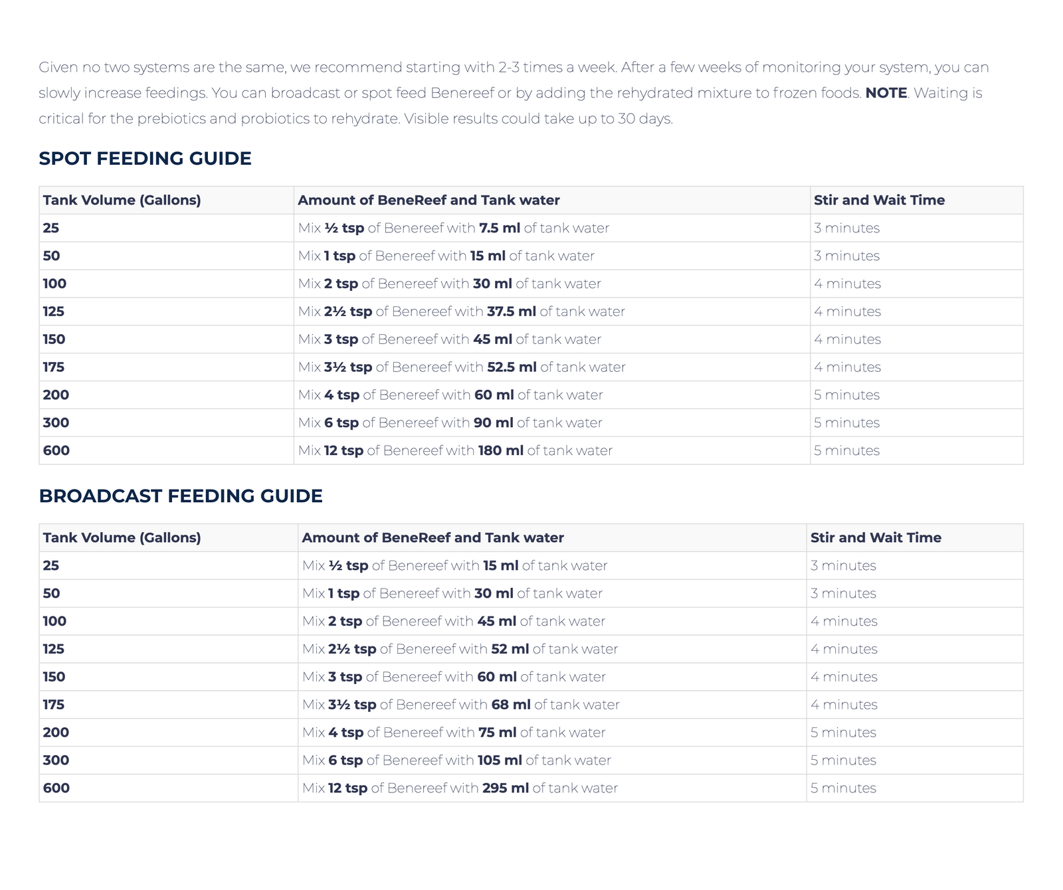Click the '180 ml' spot feeding cell
1063x890 pixels.
(x=500, y=450)
